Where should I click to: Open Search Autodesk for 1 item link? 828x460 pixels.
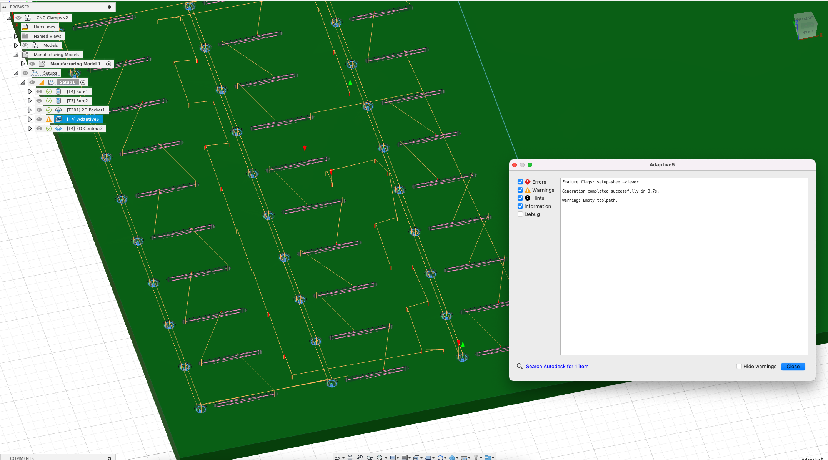pos(557,367)
